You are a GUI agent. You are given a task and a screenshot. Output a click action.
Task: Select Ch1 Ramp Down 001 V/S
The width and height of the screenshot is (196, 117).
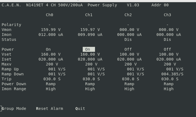click(x=96, y=74)
